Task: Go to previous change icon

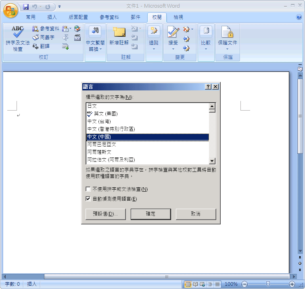Action: [x=186, y=39]
